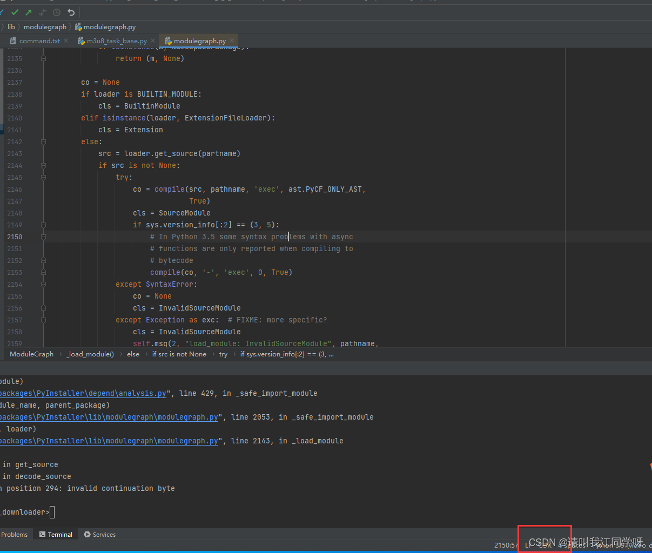The image size is (652, 553).
Task: Open recent locations with the clock icon
Action: pyautogui.click(x=56, y=12)
